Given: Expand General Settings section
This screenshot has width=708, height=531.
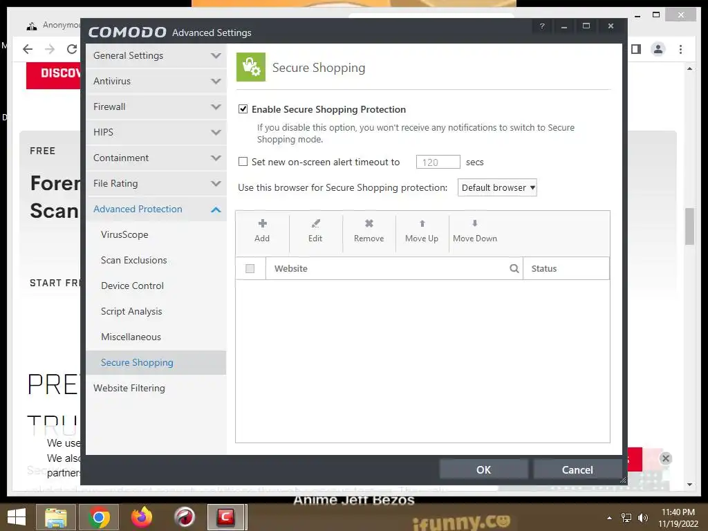Looking at the screenshot, I should pos(156,55).
